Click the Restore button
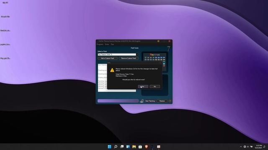268x150 pixels. pos(162,101)
